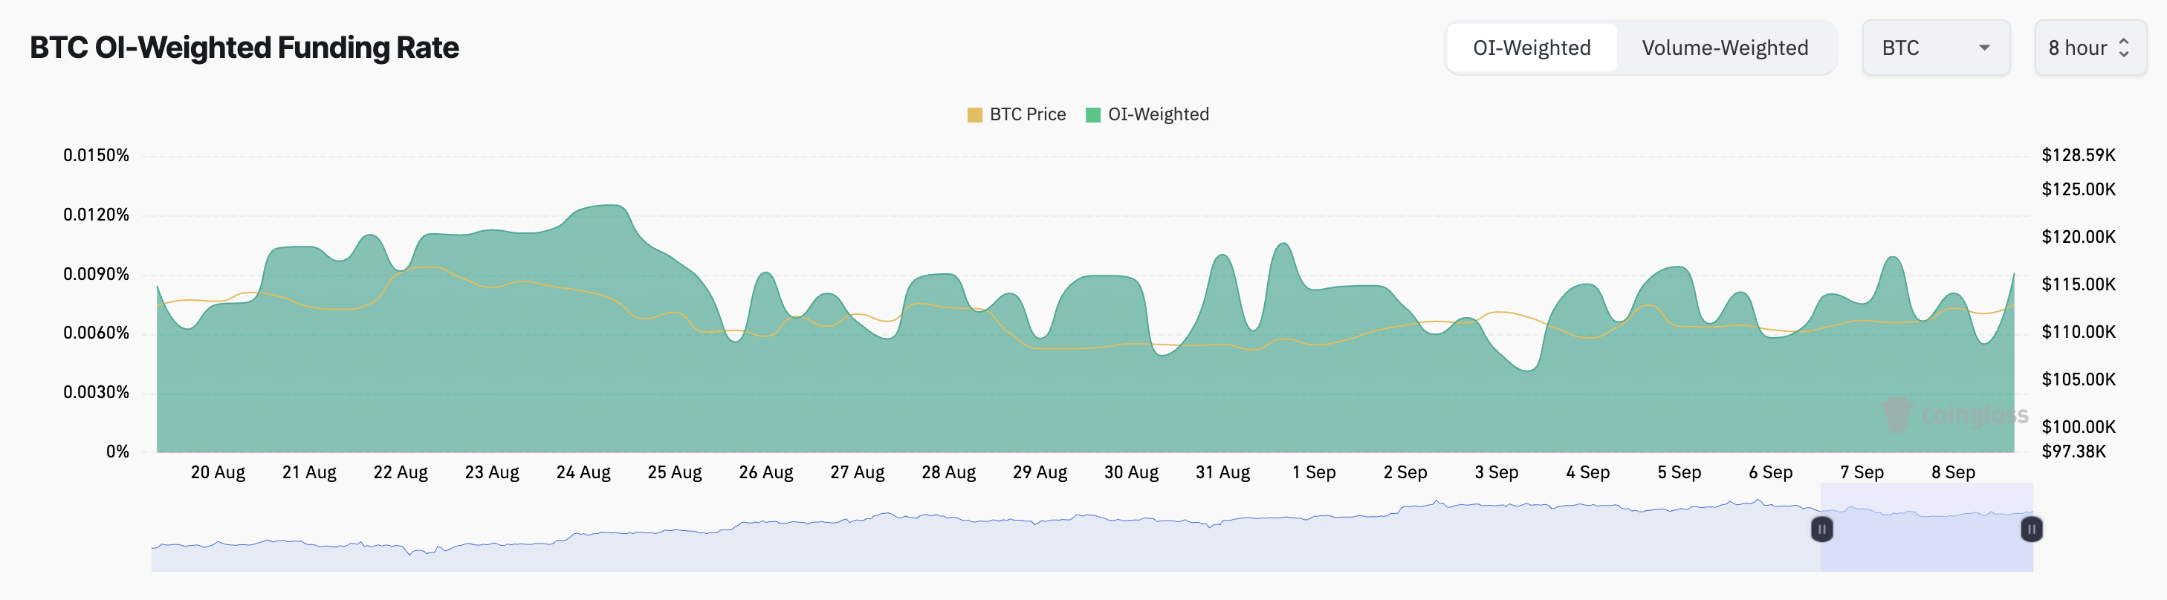The width and height of the screenshot is (2167, 600).
Task: Grab the left range slider handle
Action: click(x=1821, y=529)
